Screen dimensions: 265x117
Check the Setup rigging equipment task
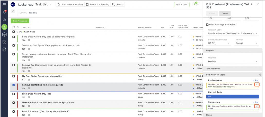(x=14, y=54)
